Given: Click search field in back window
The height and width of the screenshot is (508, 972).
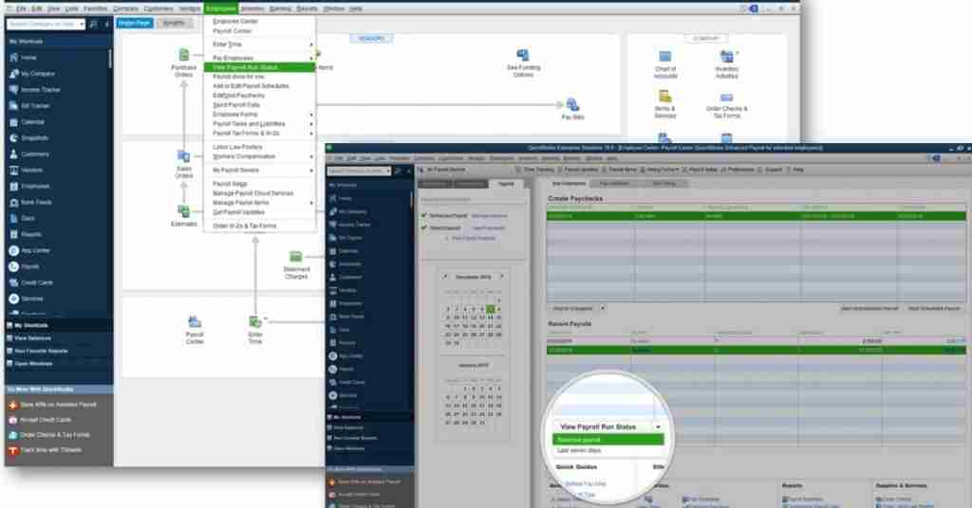Looking at the screenshot, I should coord(42,24).
